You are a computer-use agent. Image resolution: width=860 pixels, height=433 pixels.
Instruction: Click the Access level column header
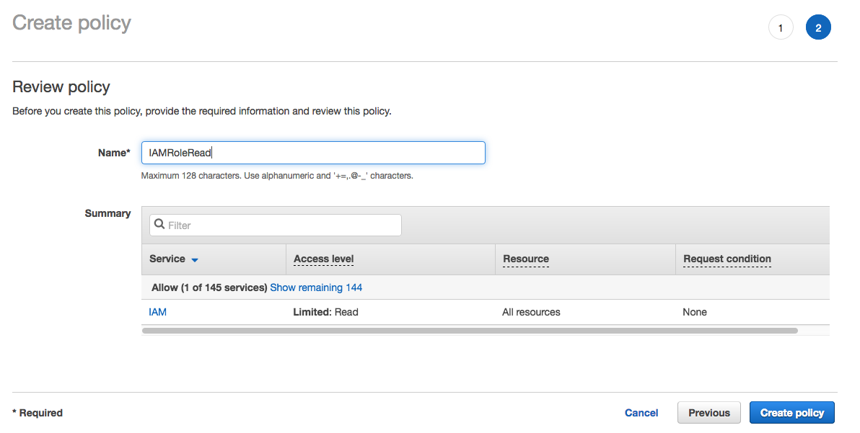tap(324, 259)
